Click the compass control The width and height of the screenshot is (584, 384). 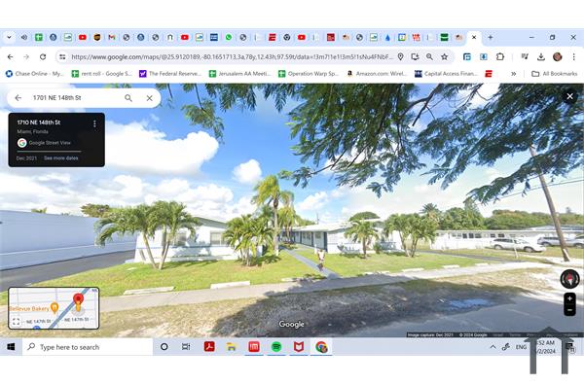[569, 279]
